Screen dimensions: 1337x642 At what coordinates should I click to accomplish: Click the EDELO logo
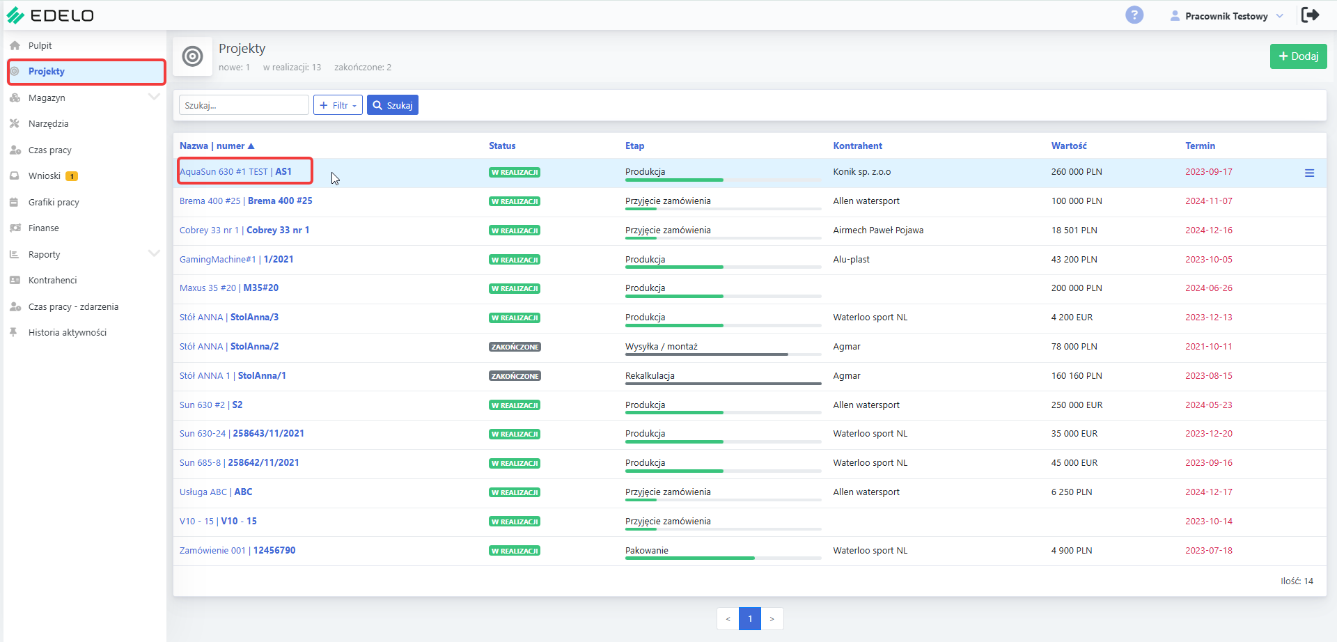click(50, 15)
